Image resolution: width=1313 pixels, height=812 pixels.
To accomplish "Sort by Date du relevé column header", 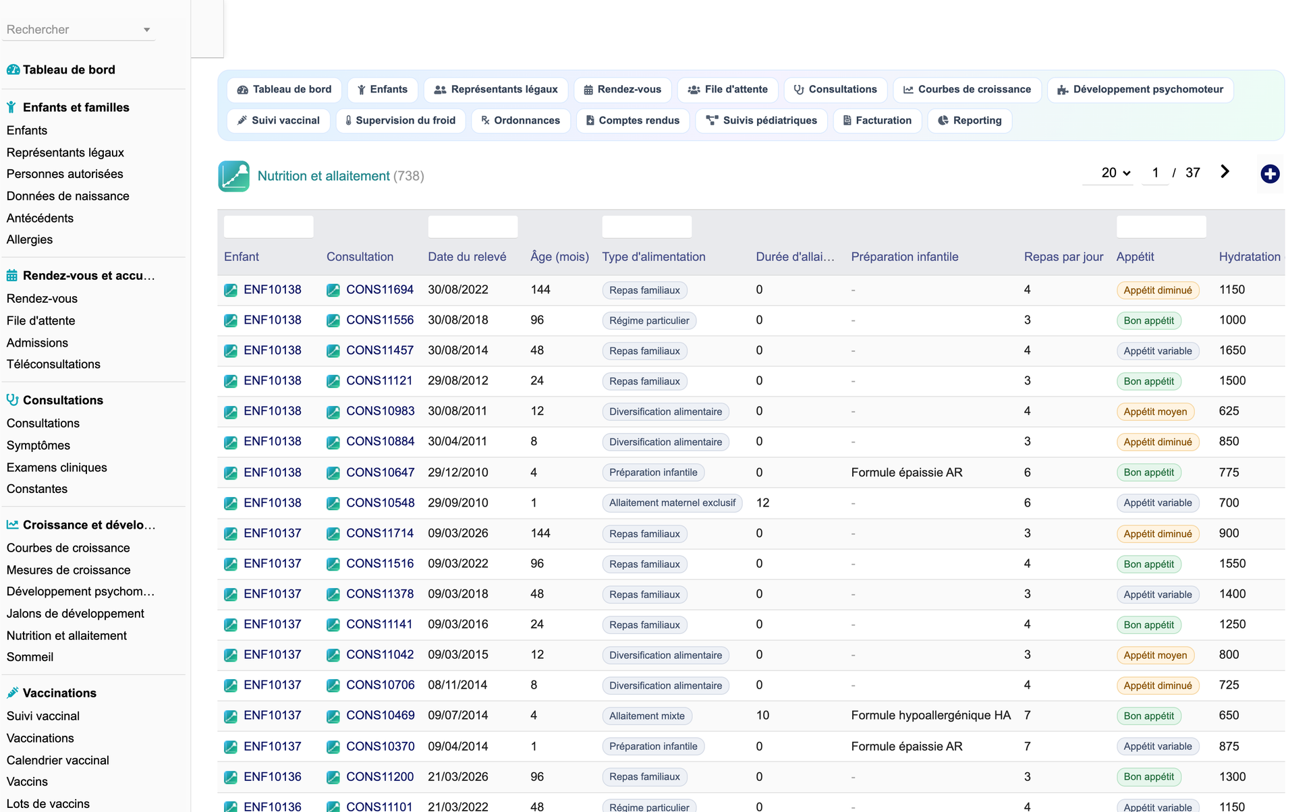I will click(467, 257).
